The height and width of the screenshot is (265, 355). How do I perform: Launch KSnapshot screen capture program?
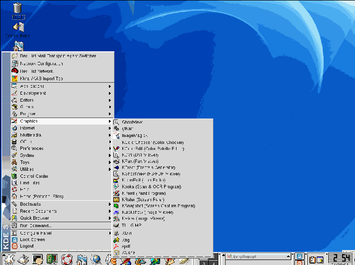(x=163, y=206)
